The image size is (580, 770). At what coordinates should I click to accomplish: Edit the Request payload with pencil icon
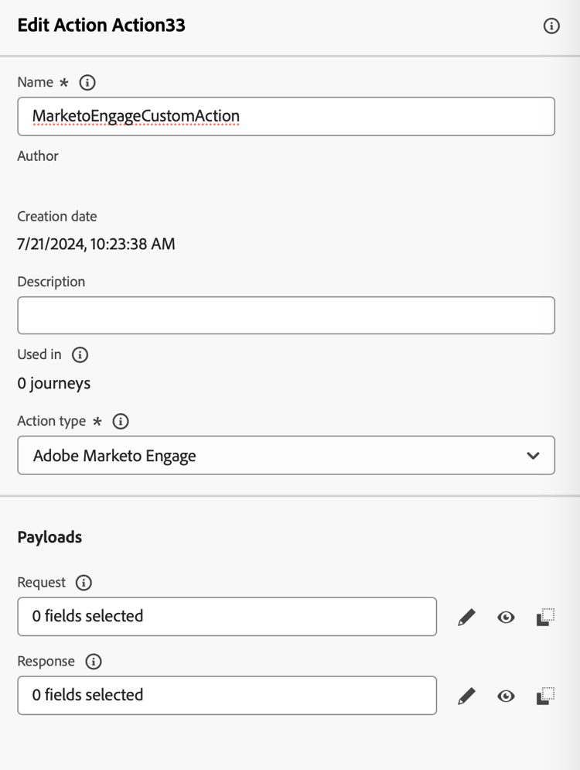click(x=466, y=617)
